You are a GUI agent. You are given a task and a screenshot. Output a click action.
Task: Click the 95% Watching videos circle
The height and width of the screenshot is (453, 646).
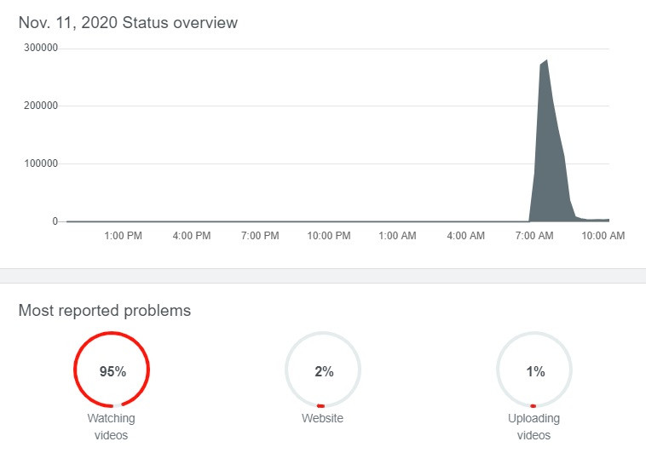[x=112, y=370]
